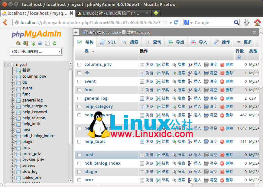Collapse the mysql database tree node
The height and width of the screenshot is (187, 263).
point(6,64)
